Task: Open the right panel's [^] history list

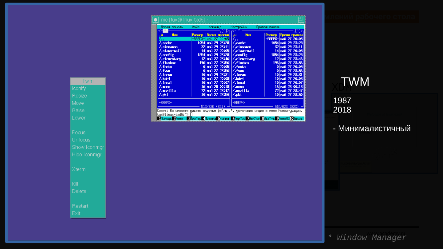Action: pyautogui.click(x=298, y=31)
